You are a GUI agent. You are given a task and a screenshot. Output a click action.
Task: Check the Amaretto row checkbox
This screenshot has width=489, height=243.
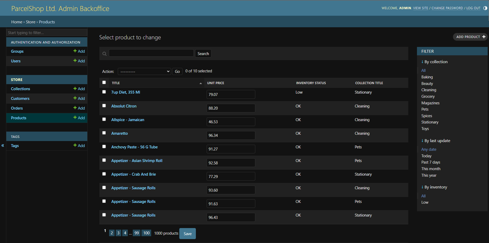pos(104,133)
